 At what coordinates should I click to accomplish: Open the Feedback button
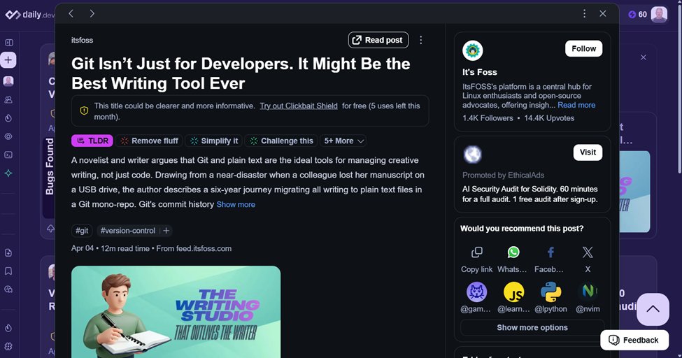[634, 340]
